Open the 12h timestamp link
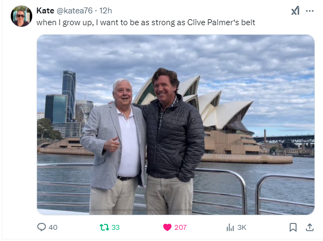The width and height of the screenshot is (323, 241). point(106,11)
